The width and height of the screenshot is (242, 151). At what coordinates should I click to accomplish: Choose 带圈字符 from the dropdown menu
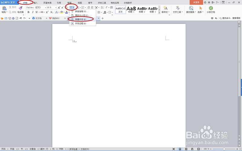tap(83, 19)
